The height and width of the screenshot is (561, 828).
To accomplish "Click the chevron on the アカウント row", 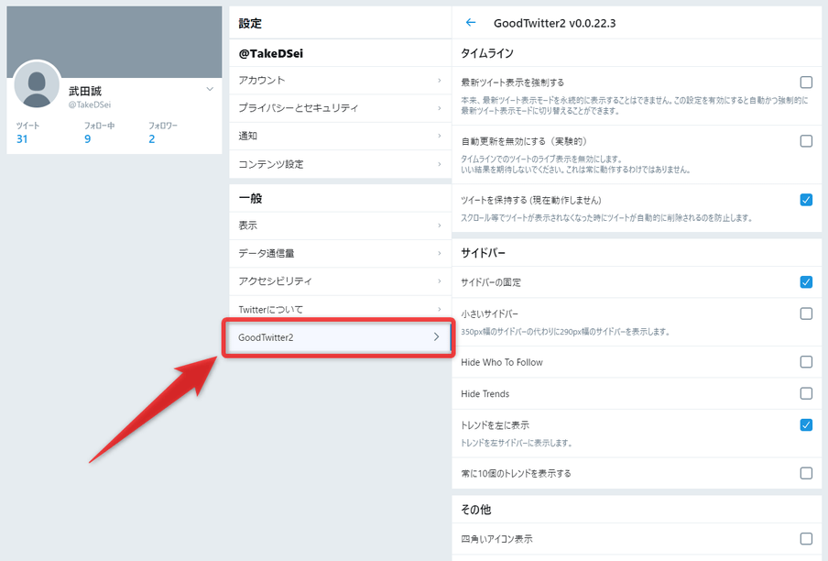I will click(x=440, y=81).
